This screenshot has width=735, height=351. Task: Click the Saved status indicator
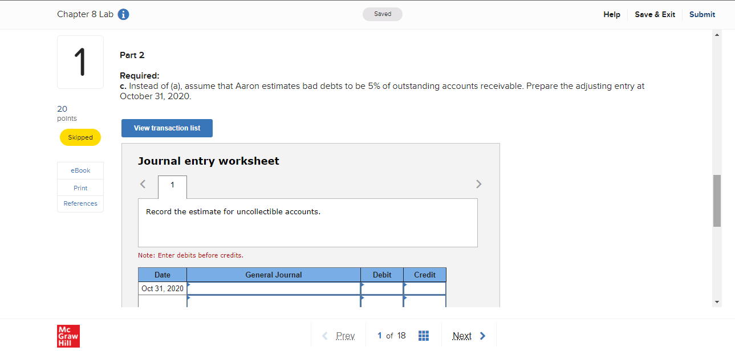pos(382,14)
